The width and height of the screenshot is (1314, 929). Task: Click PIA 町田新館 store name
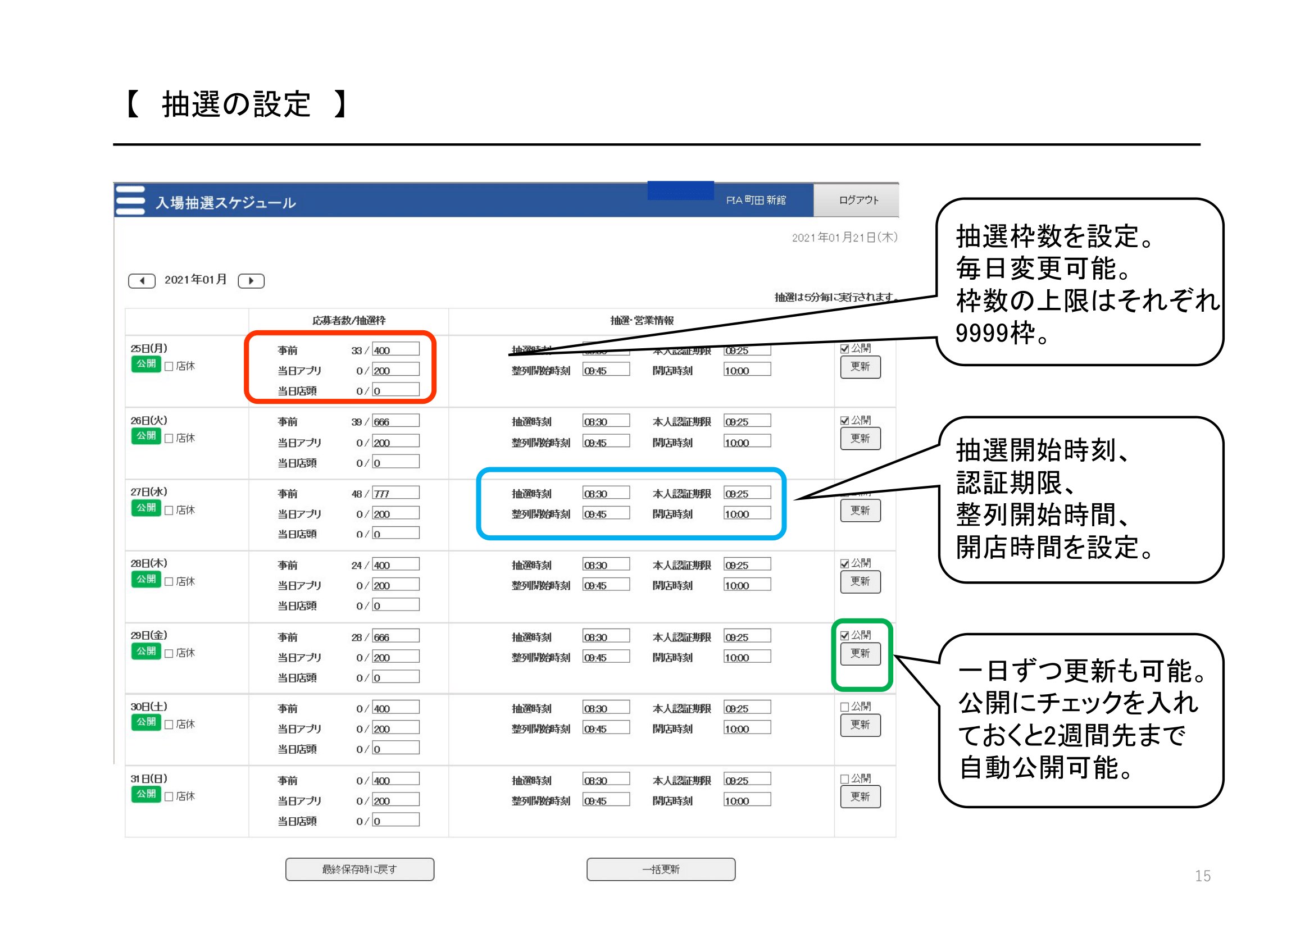(x=756, y=200)
